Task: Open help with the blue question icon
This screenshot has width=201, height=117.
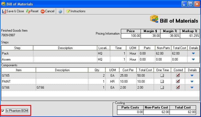Action: coord(60,11)
